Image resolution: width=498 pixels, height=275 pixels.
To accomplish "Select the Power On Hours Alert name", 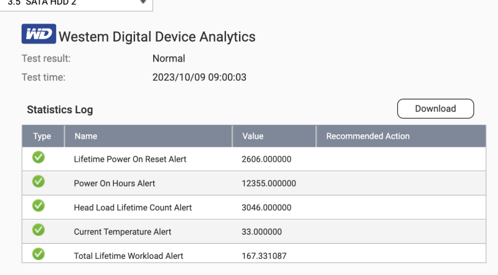I will click(x=115, y=183).
